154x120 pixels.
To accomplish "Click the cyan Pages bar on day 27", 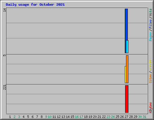I will [127, 46].
